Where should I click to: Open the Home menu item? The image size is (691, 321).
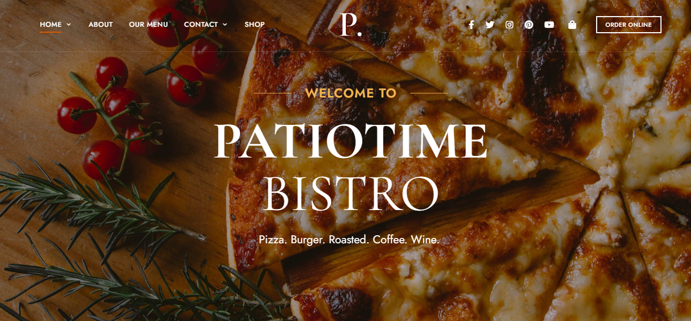pos(50,25)
